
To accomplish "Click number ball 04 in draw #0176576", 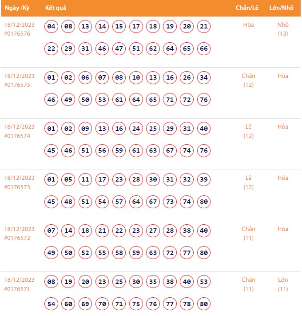I will click(52, 27).
